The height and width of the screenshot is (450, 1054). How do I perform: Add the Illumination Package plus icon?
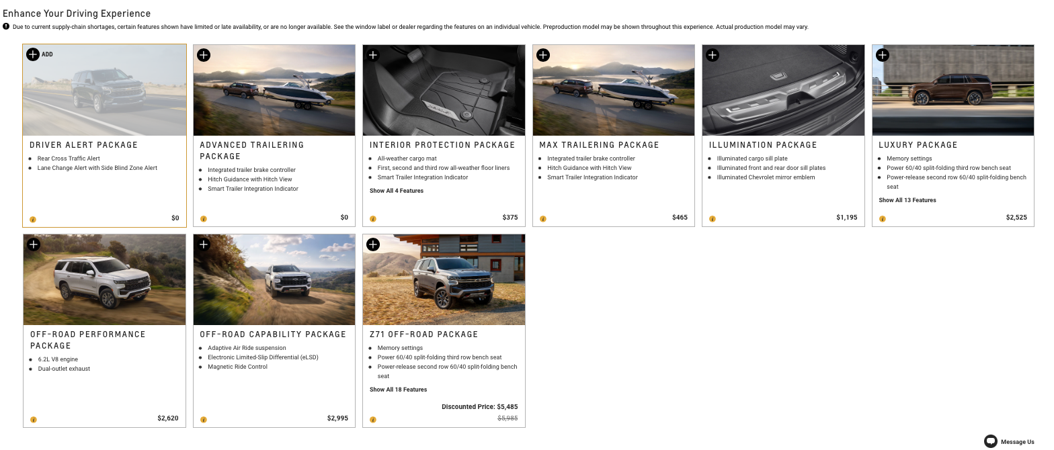coord(713,55)
